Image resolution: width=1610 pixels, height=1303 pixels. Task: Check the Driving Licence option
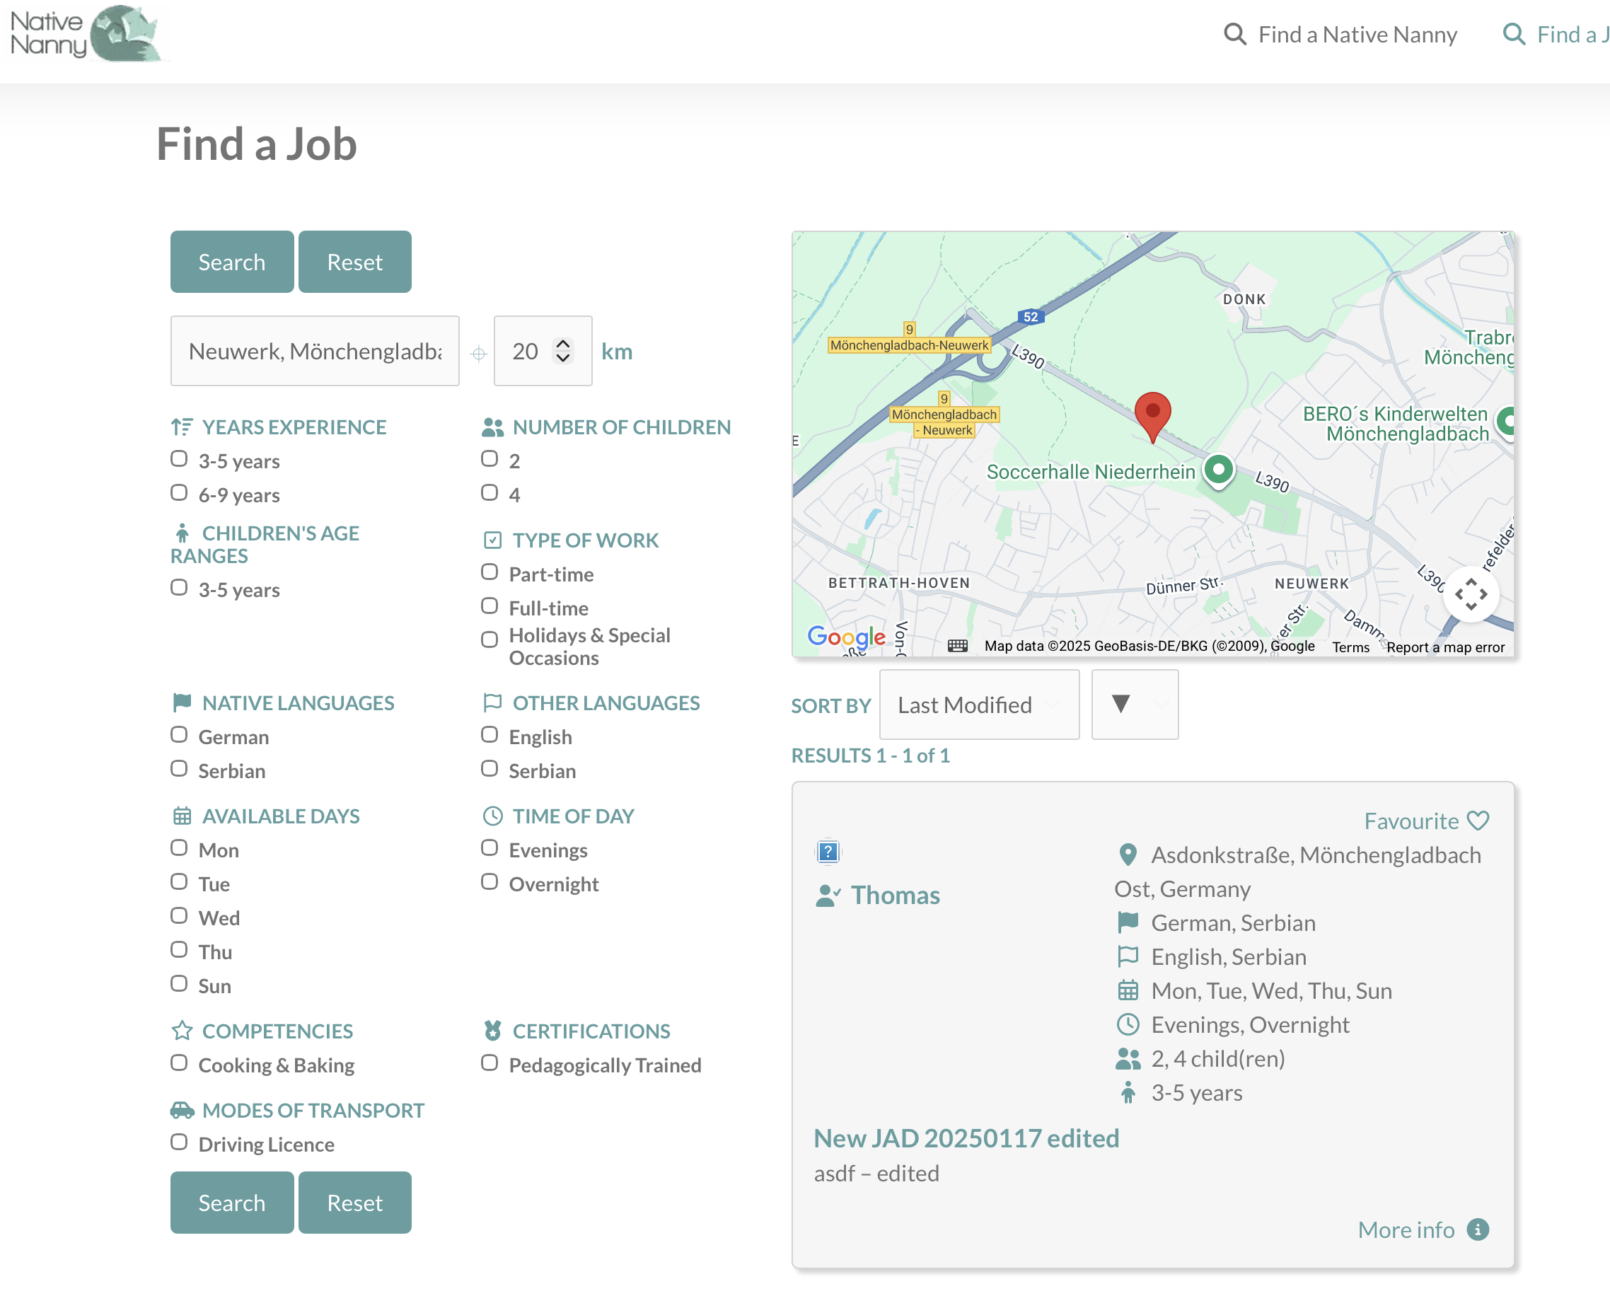179,1142
